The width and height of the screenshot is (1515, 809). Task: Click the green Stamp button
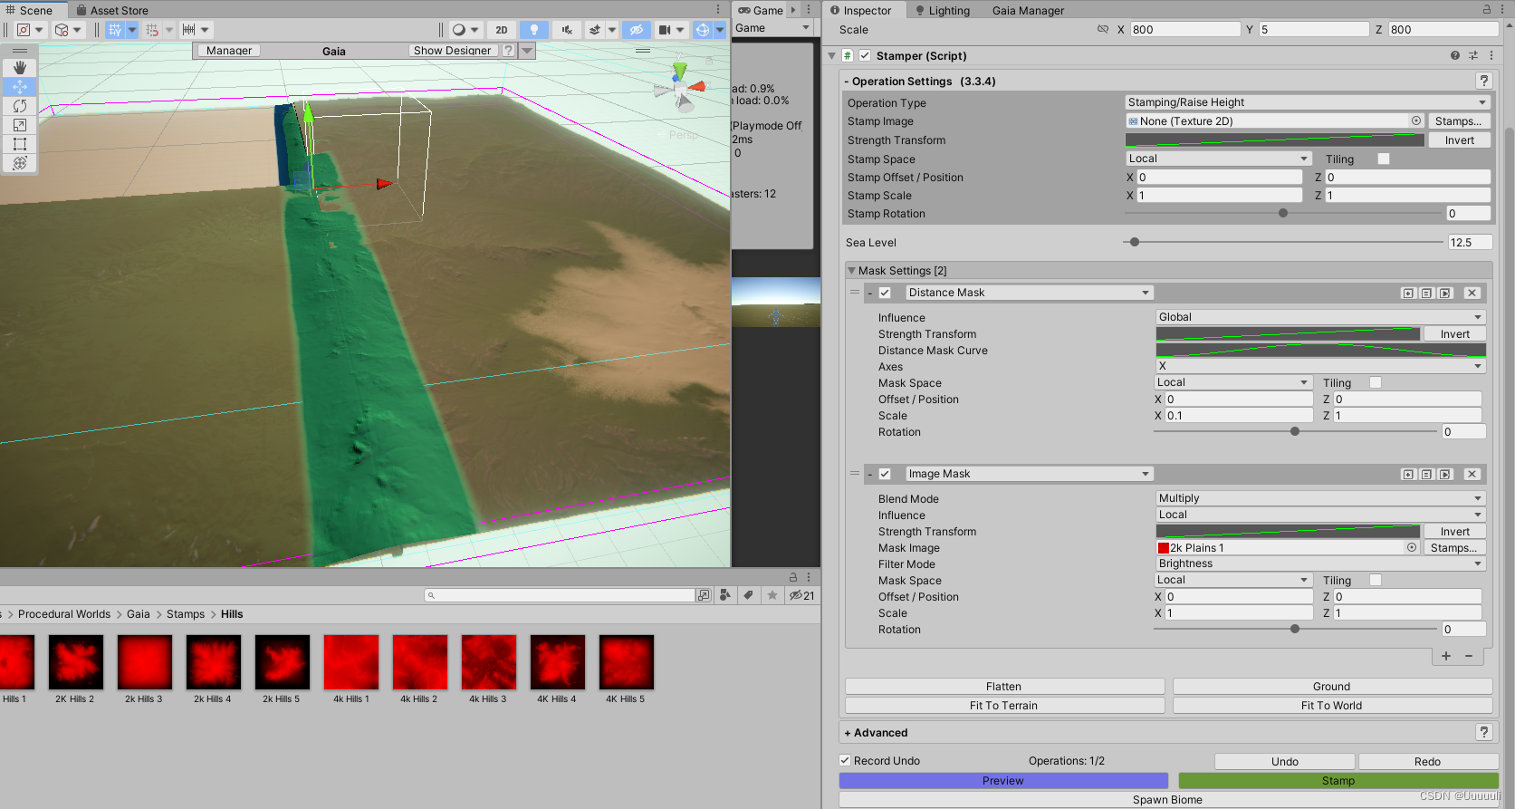click(x=1338, y=780)
